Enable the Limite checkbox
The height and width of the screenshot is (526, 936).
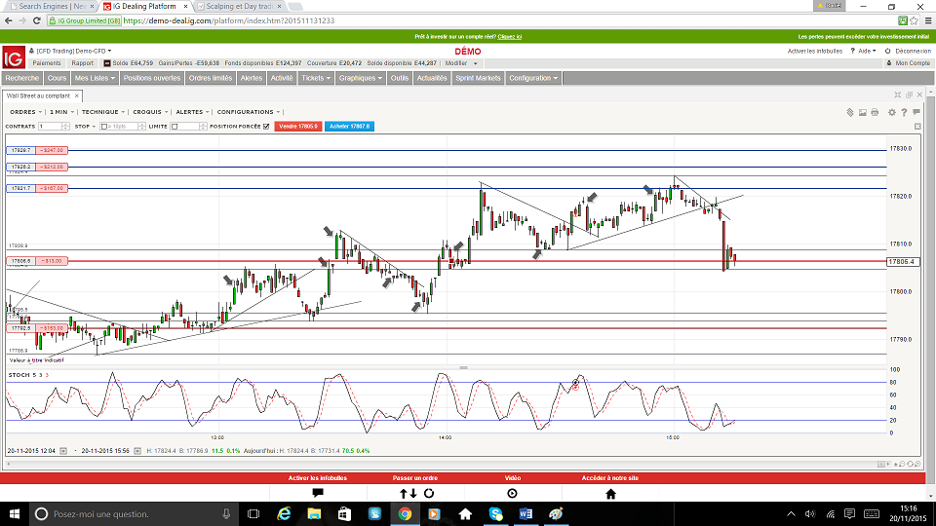pyautogui.click(x=175, y=127)
